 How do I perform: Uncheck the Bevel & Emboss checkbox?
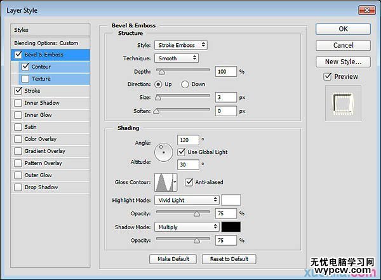18,55
